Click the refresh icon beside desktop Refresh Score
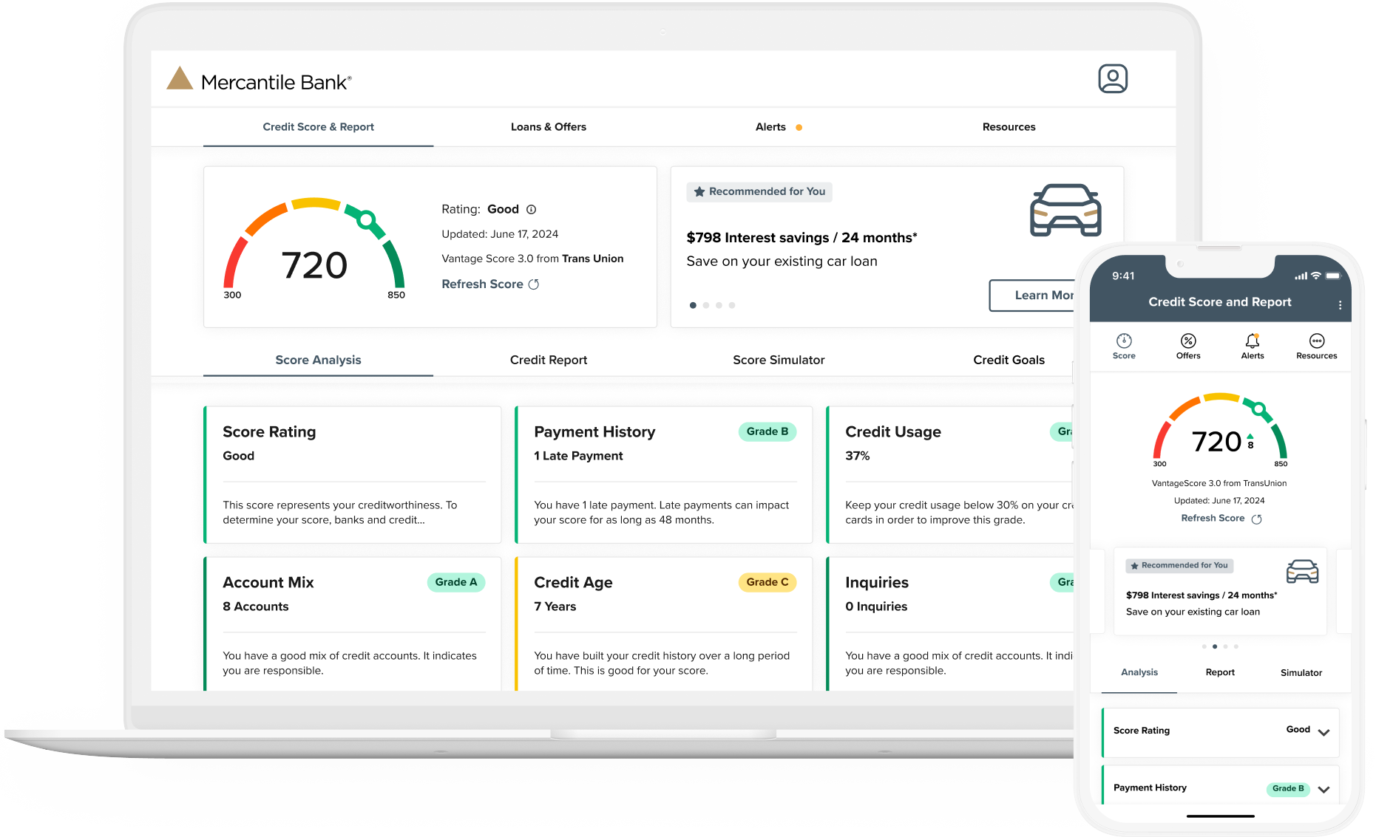 (x=534, y=284)
